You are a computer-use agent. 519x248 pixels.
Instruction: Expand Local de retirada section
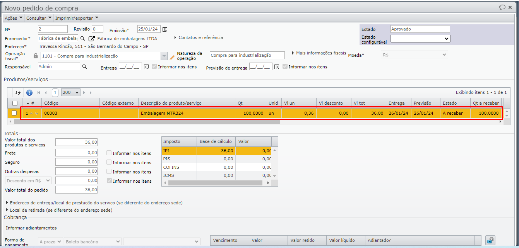click(59, 210)
